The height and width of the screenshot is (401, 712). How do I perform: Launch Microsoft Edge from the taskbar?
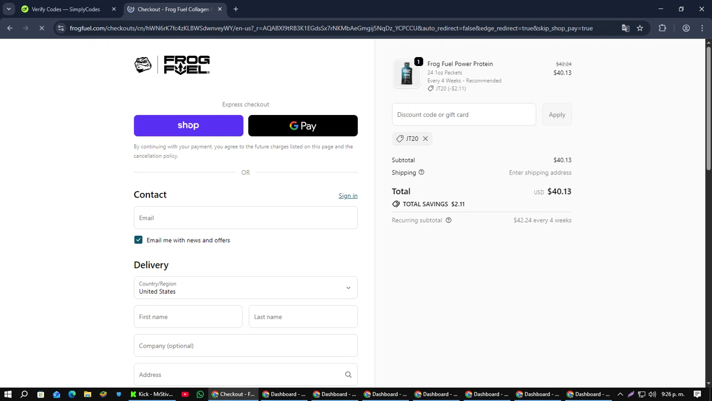click(72, 394)
